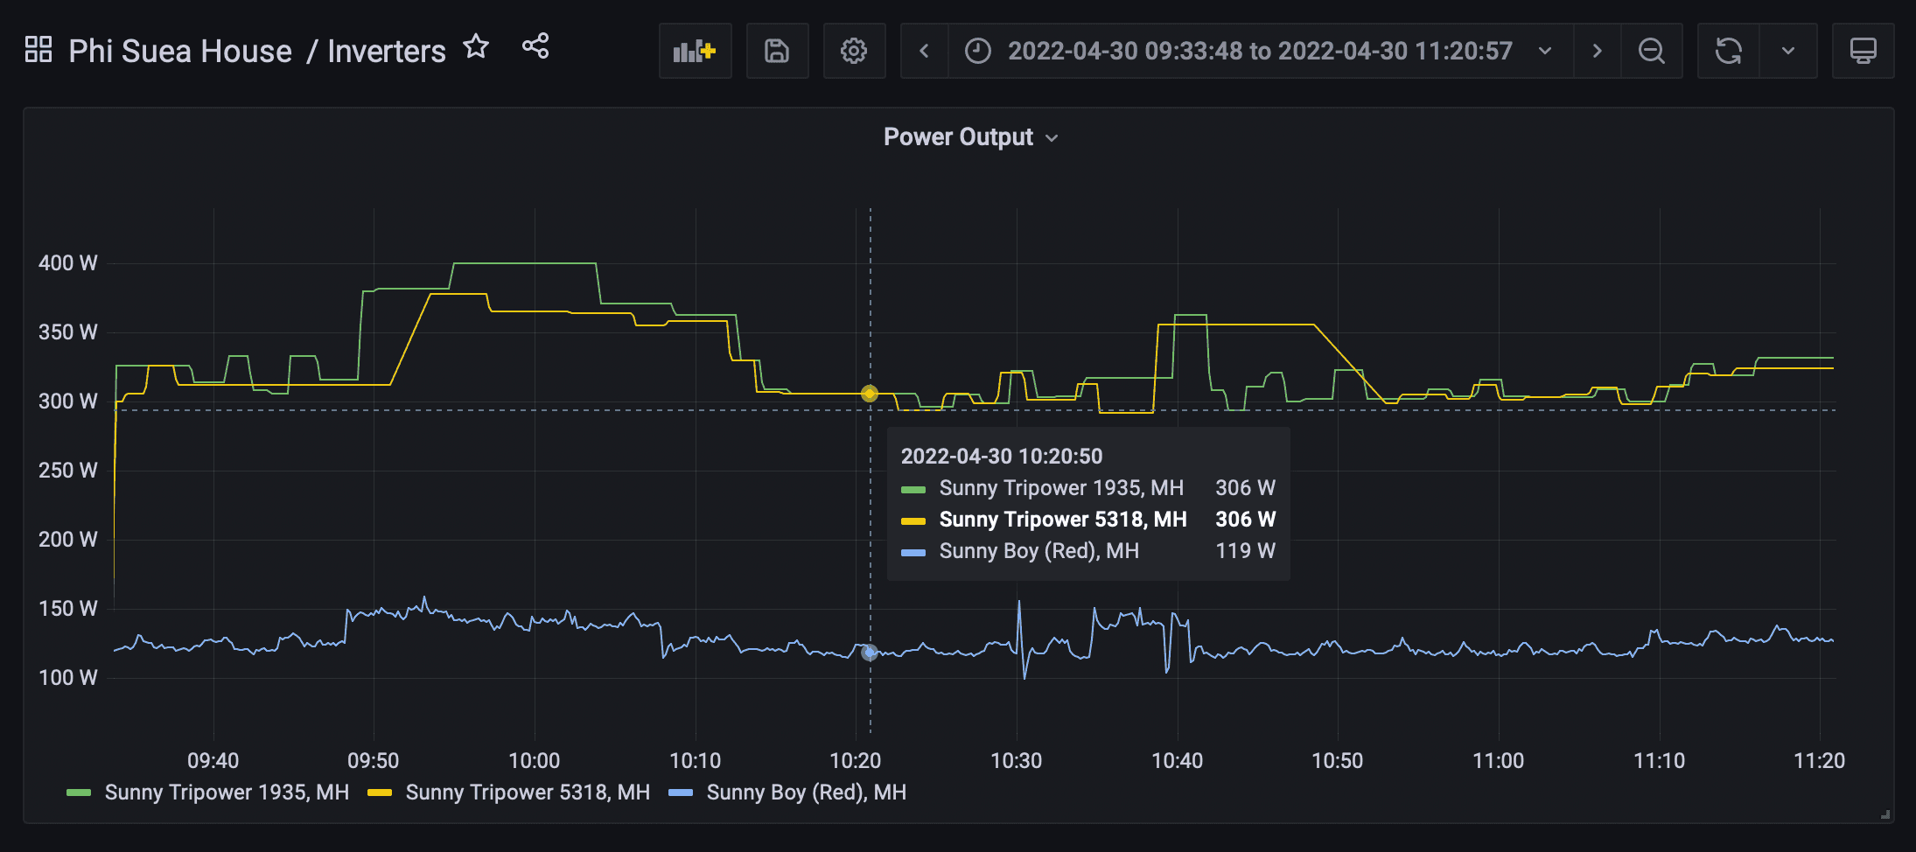Screen dimensions: 1916x852
Task: Click the Inverters dashboard title
Action: click(387, 51)
